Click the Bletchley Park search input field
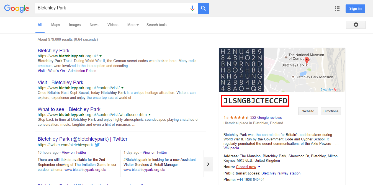This screenshot has width=373, height=185. pos(111,8)
